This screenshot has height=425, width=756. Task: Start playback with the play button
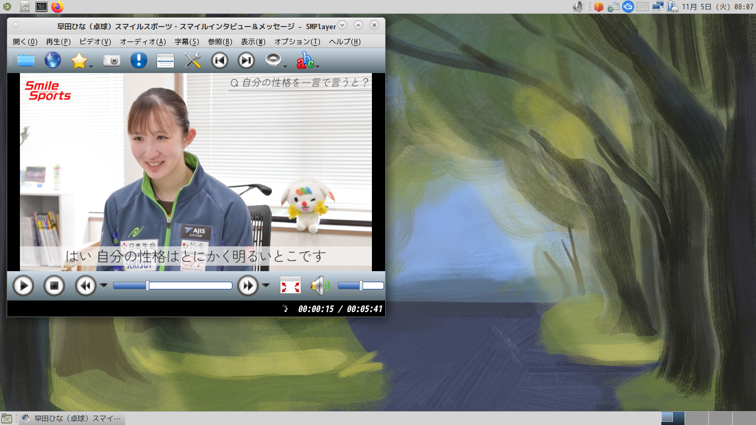click(23, 286)
